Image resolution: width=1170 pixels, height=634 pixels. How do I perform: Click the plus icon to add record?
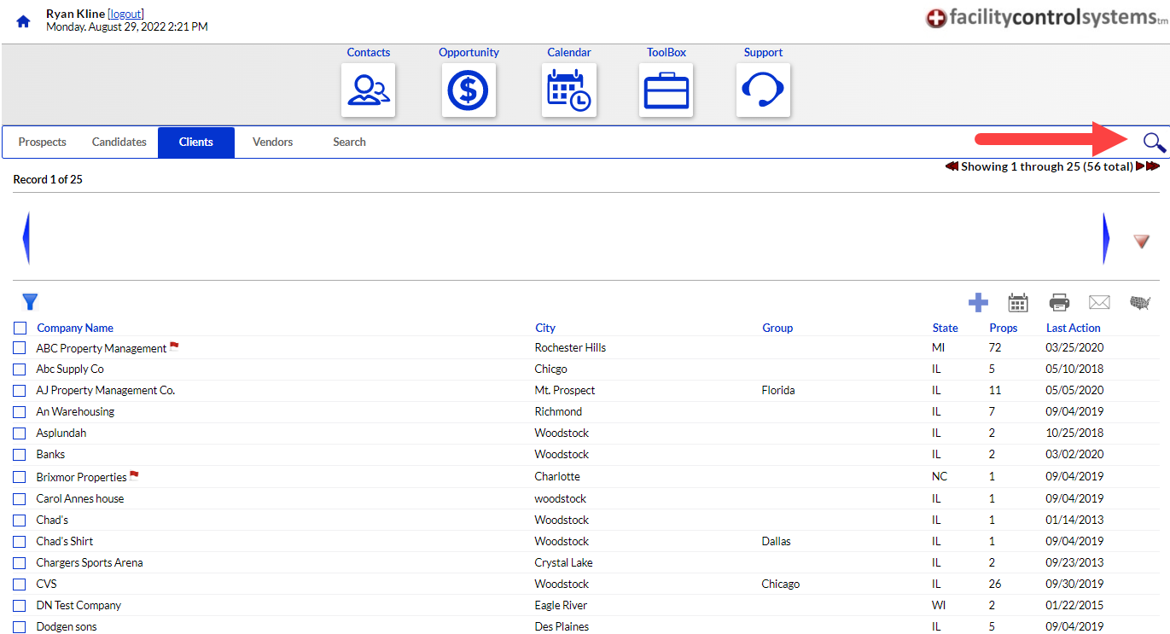click(x=978, y=302)
